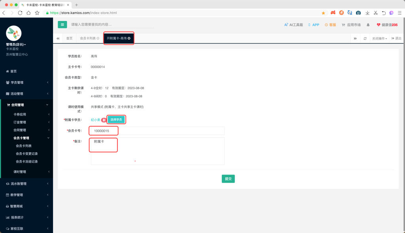405x233 pixels.
Task: Remove 纪小弟 with the red delete badge
Action: tap(104, 120)
